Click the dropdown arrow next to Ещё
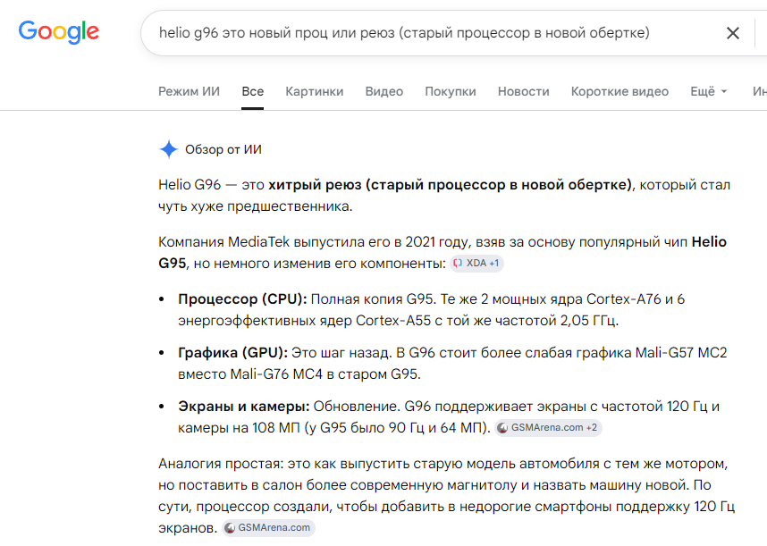This screenshot has height=546, width=767. [x=724, y=91]
